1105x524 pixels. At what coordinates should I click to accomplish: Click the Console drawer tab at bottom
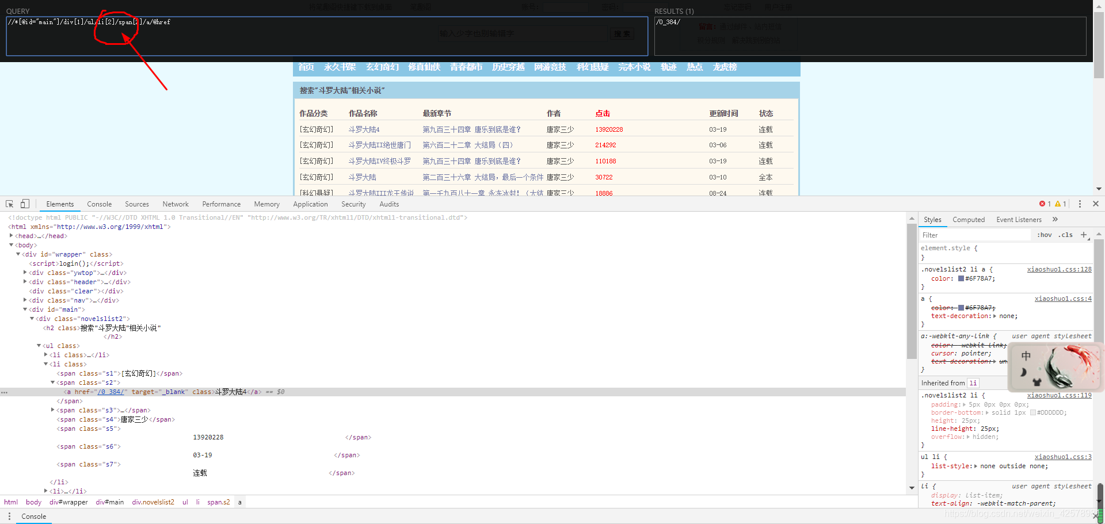coord(34,517)
